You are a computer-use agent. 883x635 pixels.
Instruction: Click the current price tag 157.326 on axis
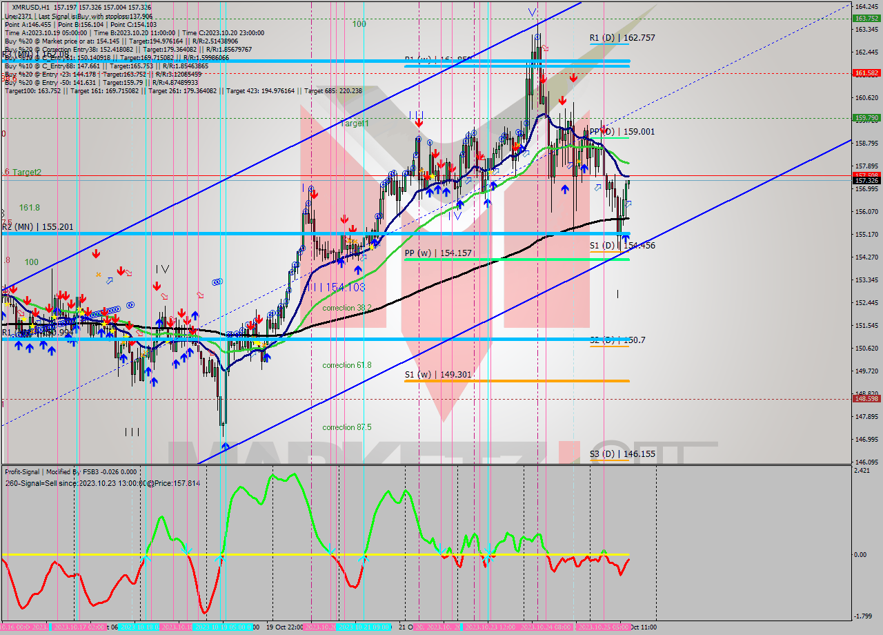[866, 181]
